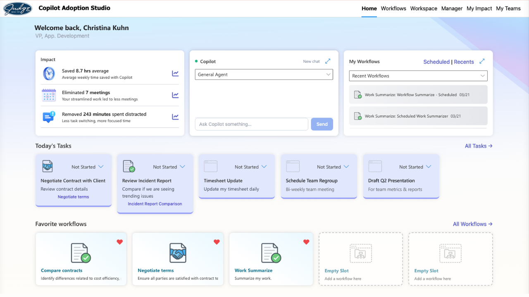529x297 pixels.
Task: Click document icon of Workflow Summarize - Scheduled
Action: 358,95
